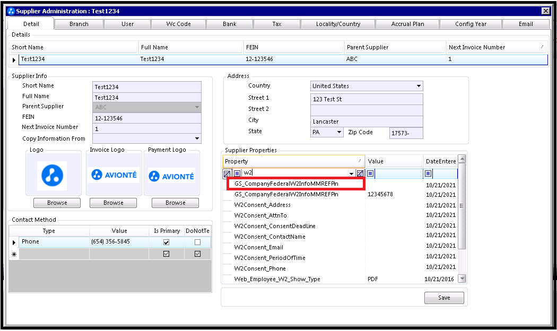Viewport: 557px width, 331px height.
Task: Toggle DoNotText checkbox for Phone row
Action: coord(197,242)
